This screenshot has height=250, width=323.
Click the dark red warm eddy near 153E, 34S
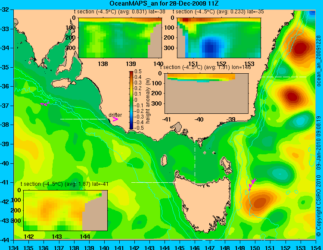click(x=300, y=49)
